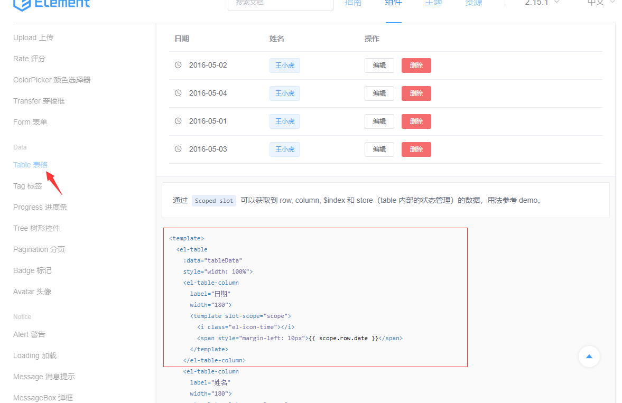Open the 资源 navigation tab
Image resolution: width=622 pixels, height=403 pixels.
(474, 3)
